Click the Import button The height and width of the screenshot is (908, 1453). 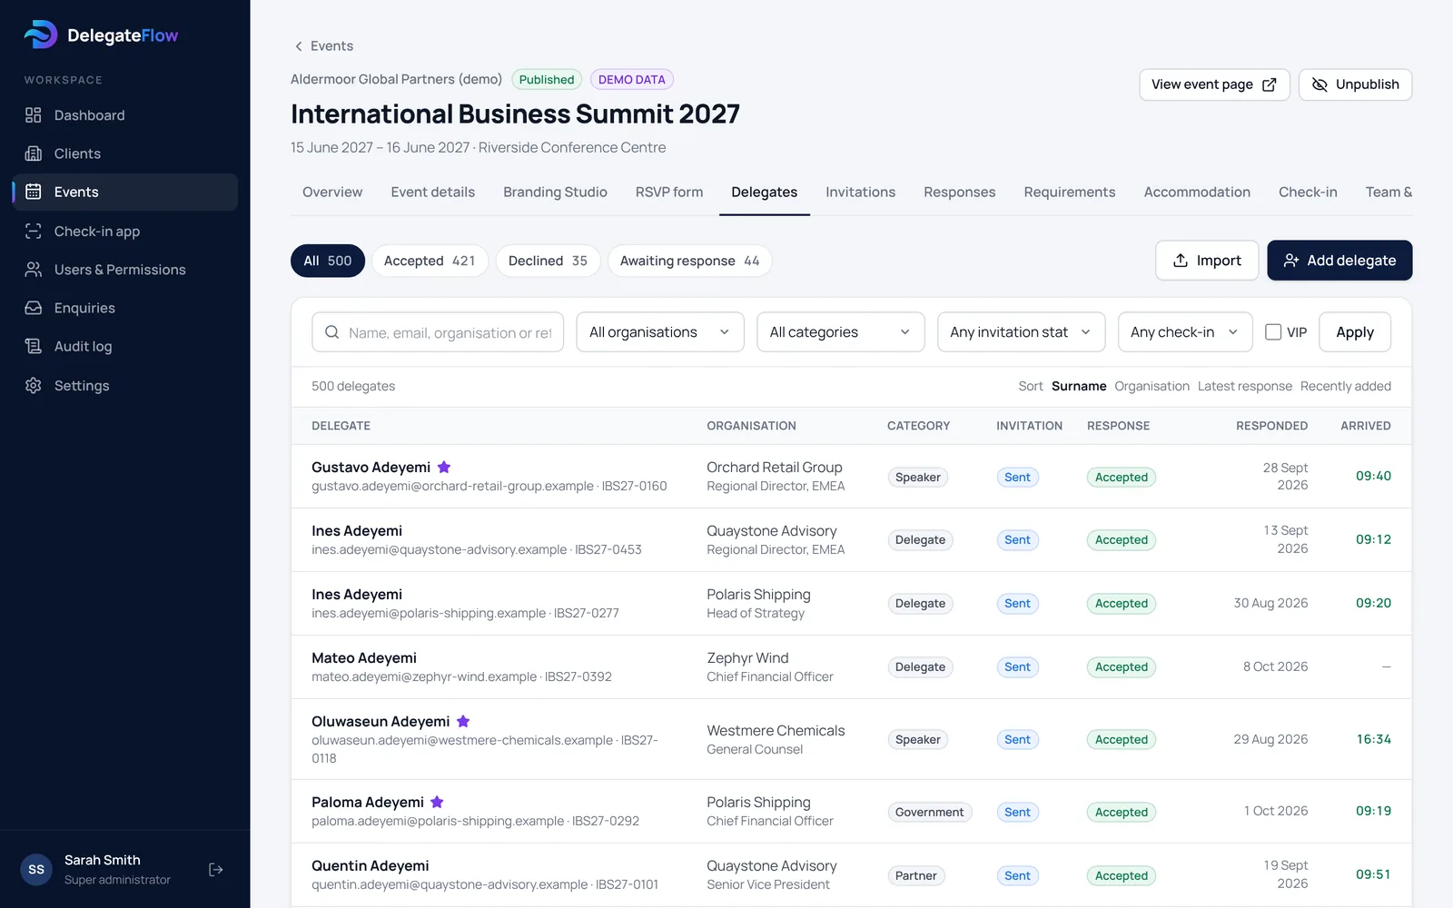click(1207, 261)
